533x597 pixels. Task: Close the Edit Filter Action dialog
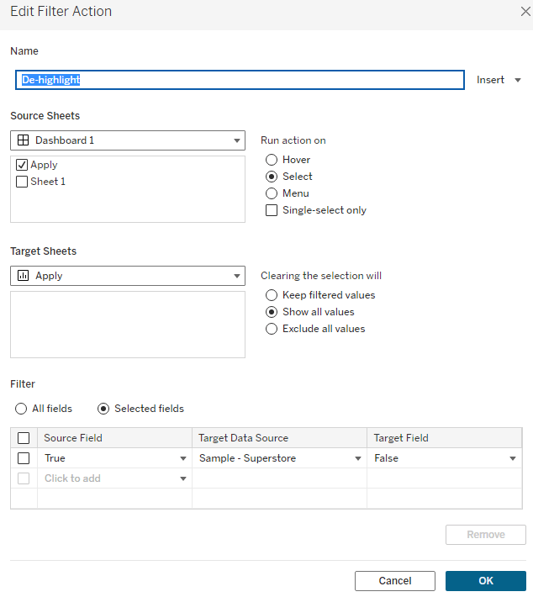pyautogui.click(x=525, y=12)
